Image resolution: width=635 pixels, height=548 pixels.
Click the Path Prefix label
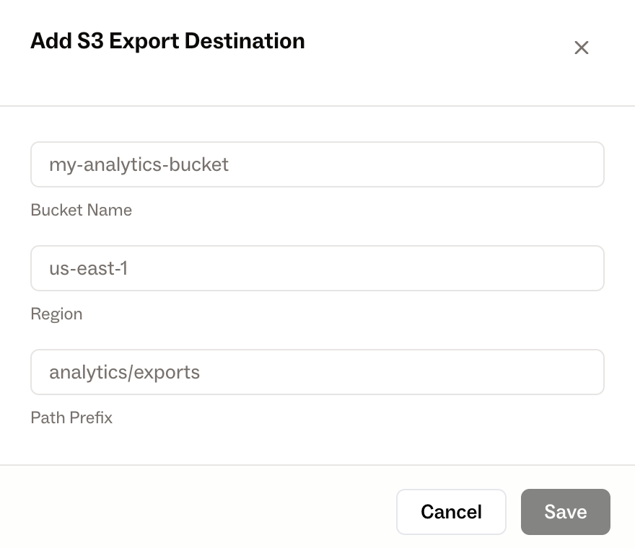click(x=71, y=417)
